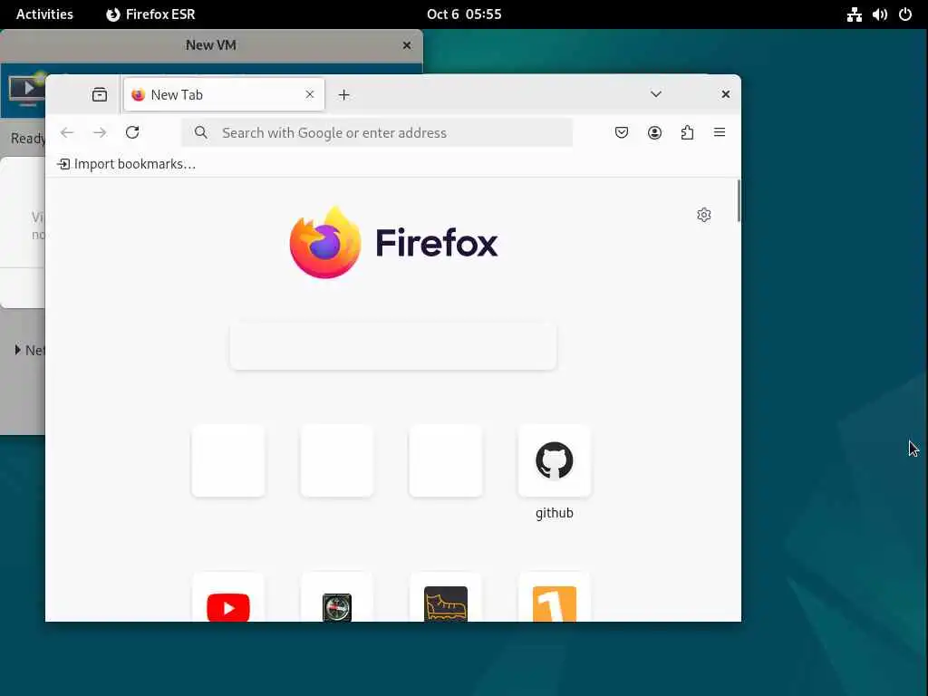Image resolution: width=928 pixels, height=696 pixels.
Task: Open Firefox View recent browsing icon
Action: click(100, 94)
